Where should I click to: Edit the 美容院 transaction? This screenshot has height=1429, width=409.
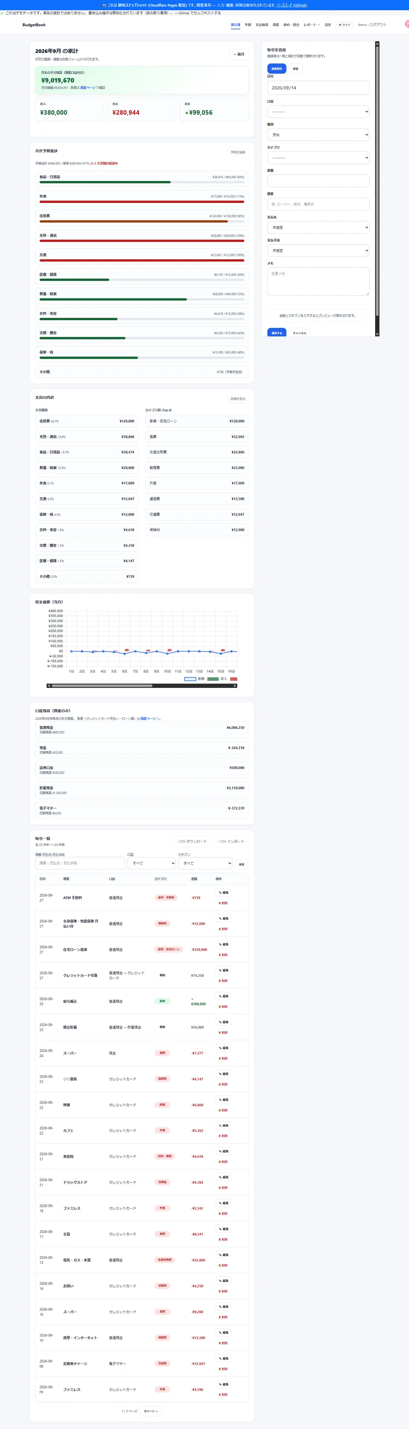223,1151
